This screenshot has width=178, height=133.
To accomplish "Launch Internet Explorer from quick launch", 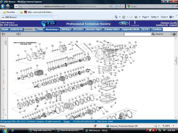I will tap(12, 131).
